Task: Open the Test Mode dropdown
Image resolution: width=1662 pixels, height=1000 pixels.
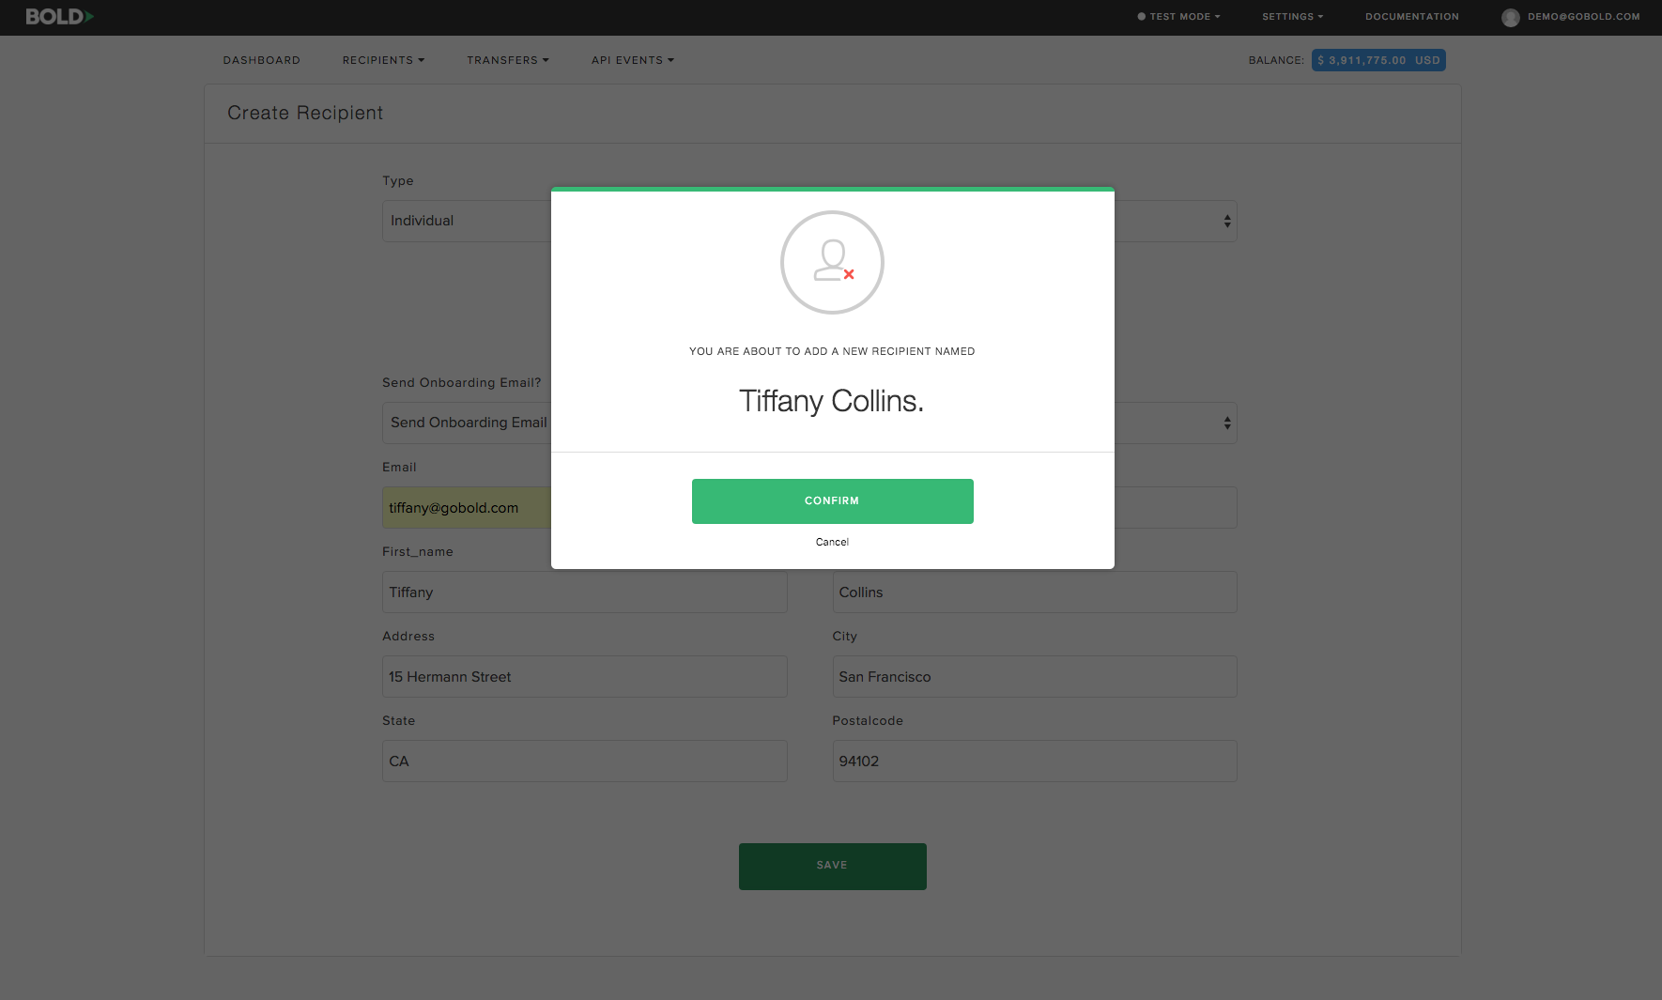Action: point(1179,17)
